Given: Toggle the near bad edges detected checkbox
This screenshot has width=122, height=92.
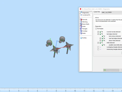Looking at the screenshot, I should [x=100, y=38].
